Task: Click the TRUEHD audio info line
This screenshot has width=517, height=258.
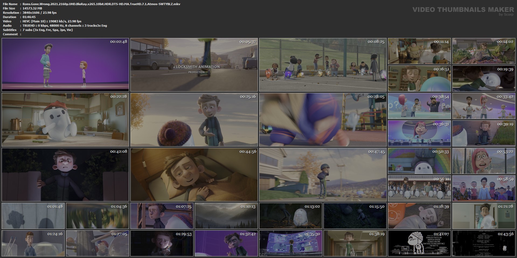Action: tap(65, 26)
